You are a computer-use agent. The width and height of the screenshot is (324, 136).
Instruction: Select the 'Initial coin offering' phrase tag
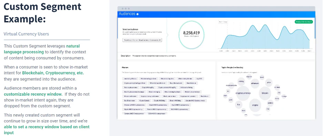coord(187,87)
